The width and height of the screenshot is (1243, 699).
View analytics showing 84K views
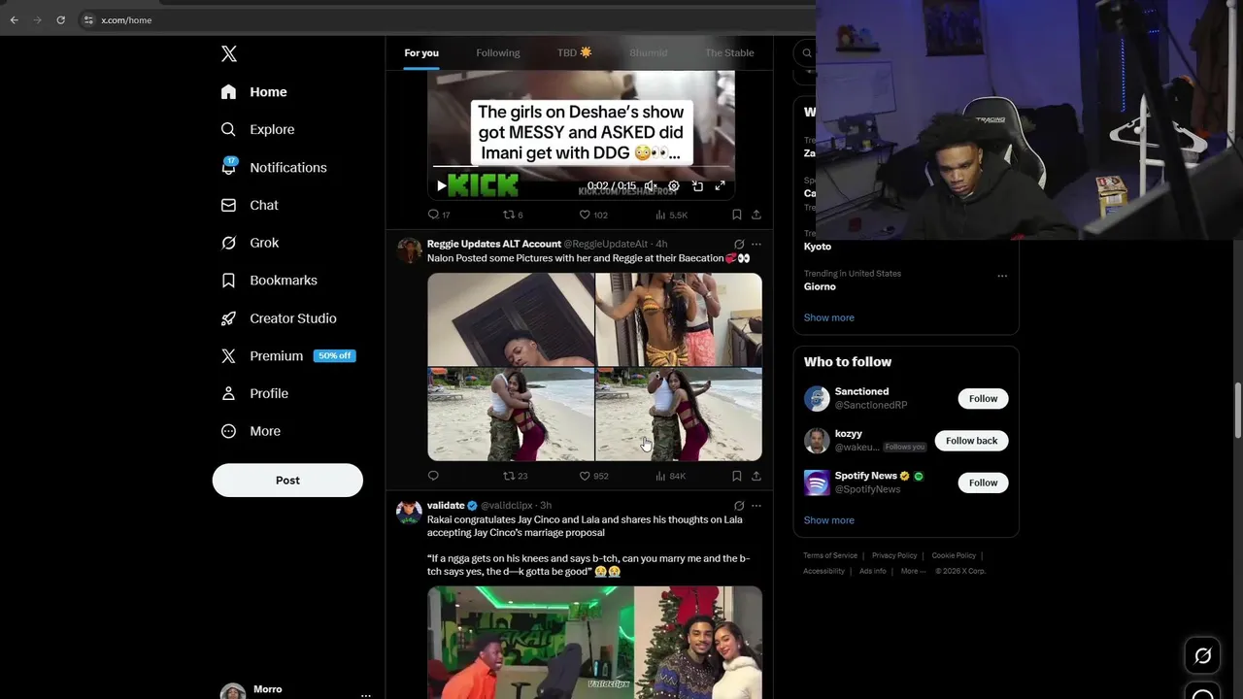670,476
